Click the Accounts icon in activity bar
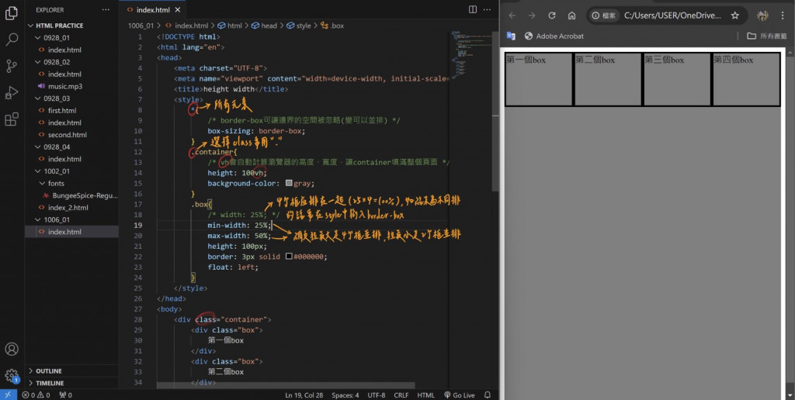Viewport: 795px width, 400px height. coord(12,350)
